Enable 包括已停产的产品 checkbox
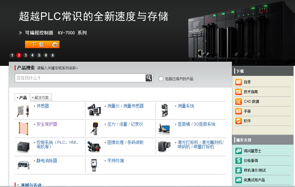295x187 pixels. (161, 79)
